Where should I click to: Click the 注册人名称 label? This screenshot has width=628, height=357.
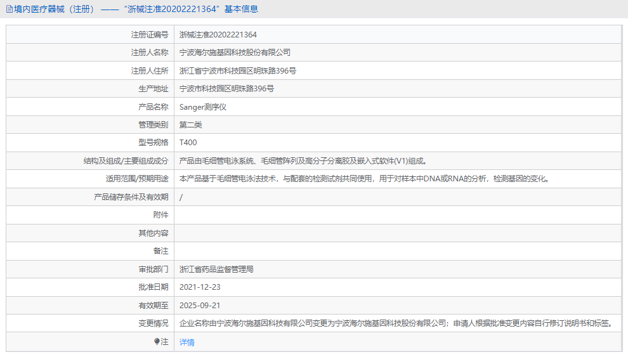coord(150,53)
